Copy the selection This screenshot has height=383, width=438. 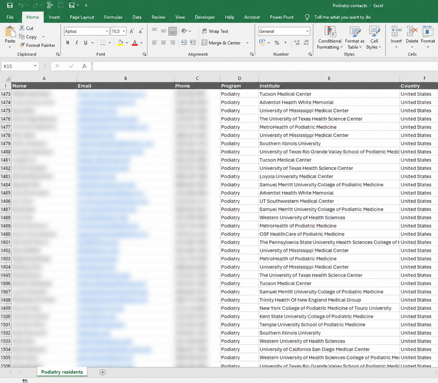click(x=28, y=37)
